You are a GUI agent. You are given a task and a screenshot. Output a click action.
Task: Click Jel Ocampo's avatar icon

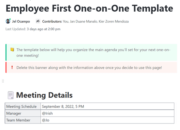coord(8,22)
